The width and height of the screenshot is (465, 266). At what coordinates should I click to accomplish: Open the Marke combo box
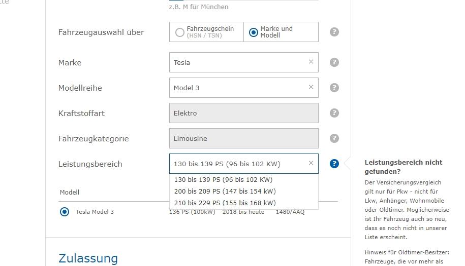[x=244, y=62]
